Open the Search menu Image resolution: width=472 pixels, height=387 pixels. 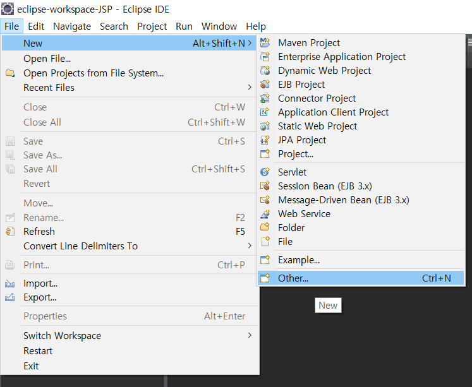114,26
